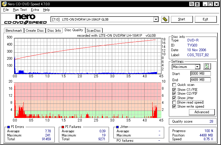This screenshot has height=145, width=221.
Task: Click the drive options icon beside drive selector
Action: (x=165, y=19)
